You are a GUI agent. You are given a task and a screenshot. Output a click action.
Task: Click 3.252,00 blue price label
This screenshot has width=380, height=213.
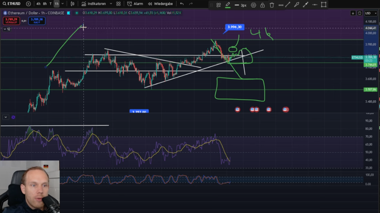point(139,111)
